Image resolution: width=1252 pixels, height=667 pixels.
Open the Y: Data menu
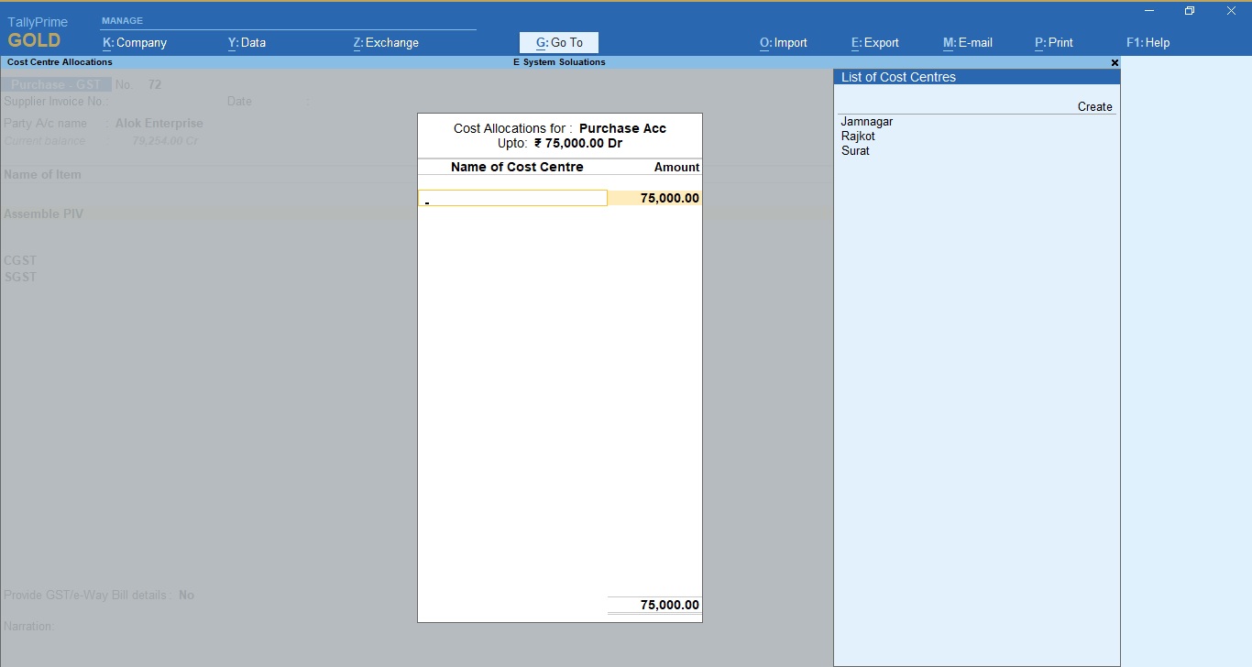[247, 42]
